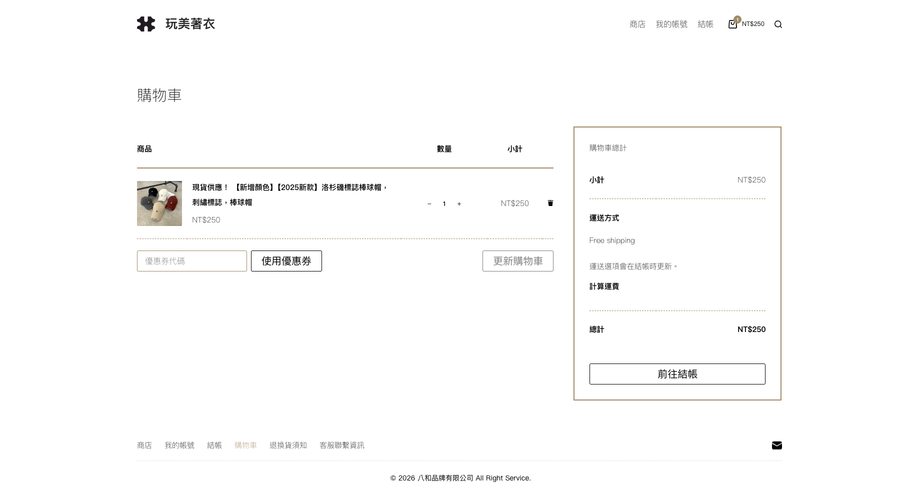The width and height of the screenshot is (919, 495).
Task: Open 我的帳號 in the top navigation
Action: pos(671,24)
